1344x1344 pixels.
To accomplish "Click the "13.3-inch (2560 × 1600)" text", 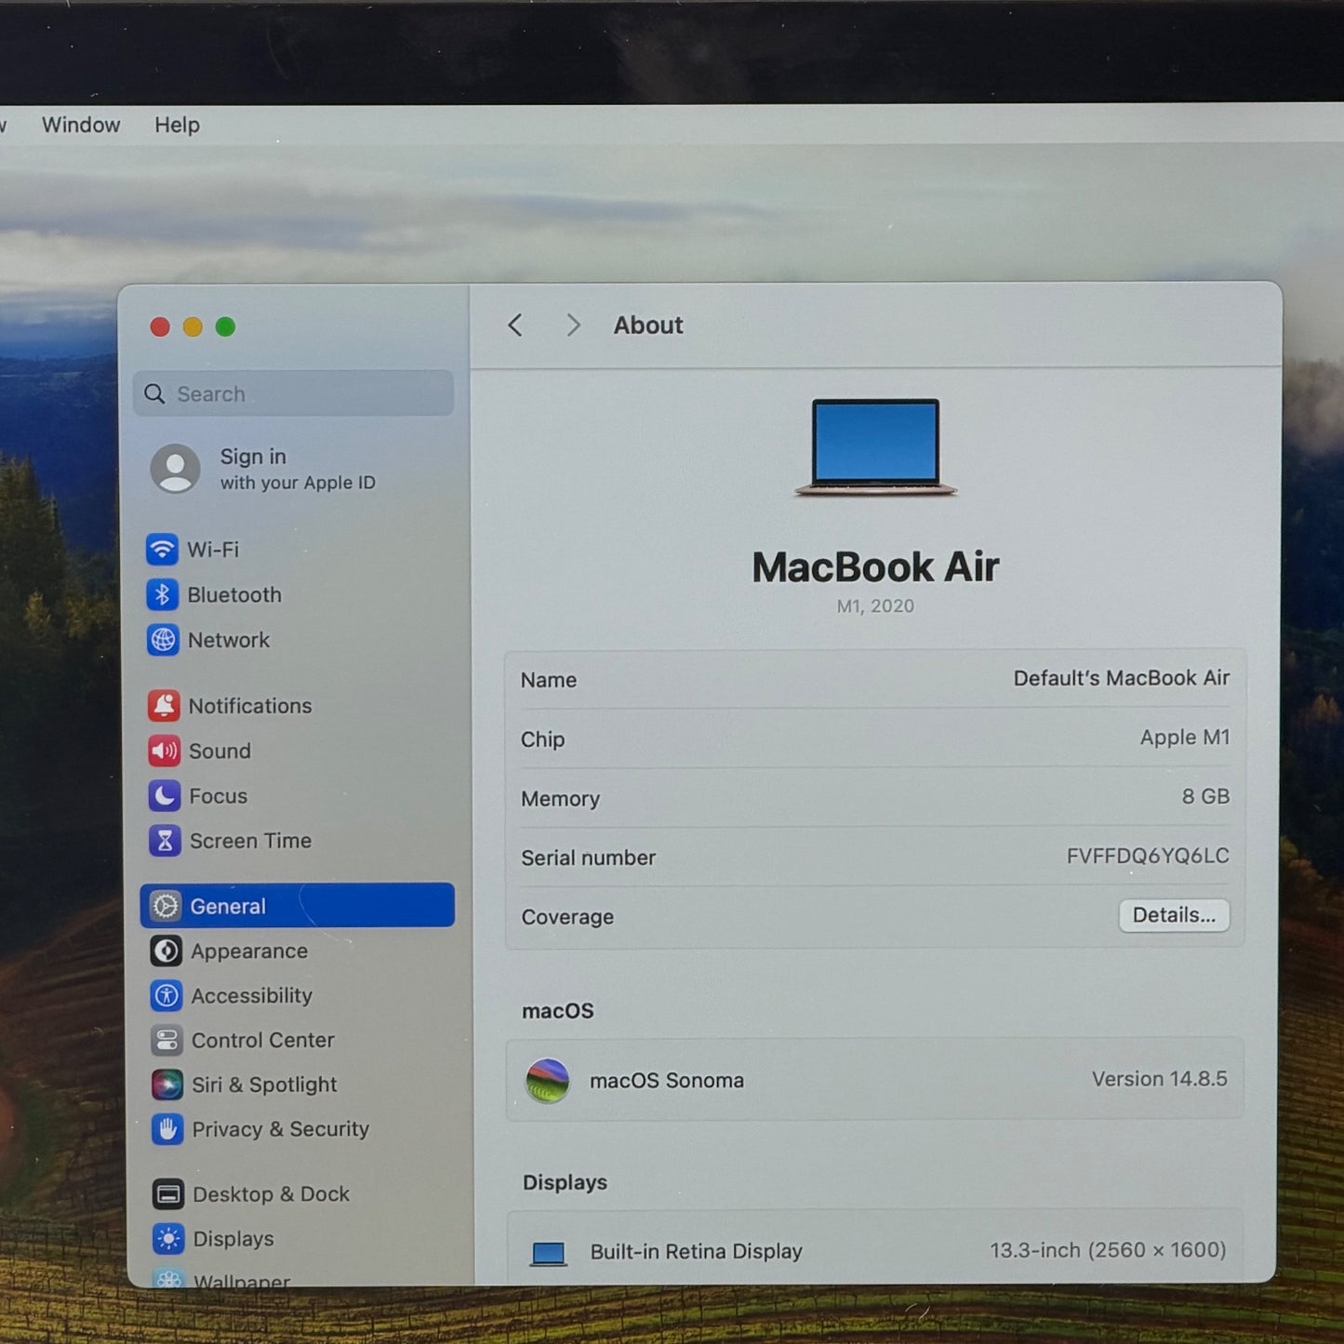I will 1108,1250.
